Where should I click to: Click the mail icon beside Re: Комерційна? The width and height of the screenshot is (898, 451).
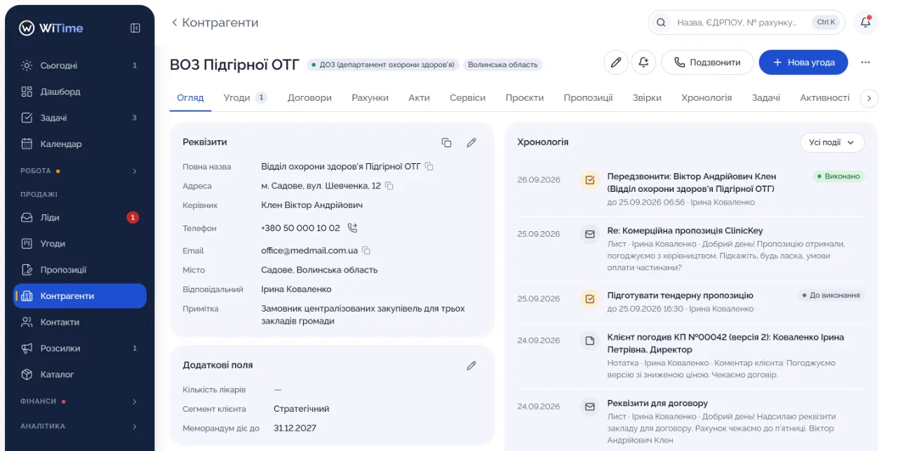click(x=590, y=234)
